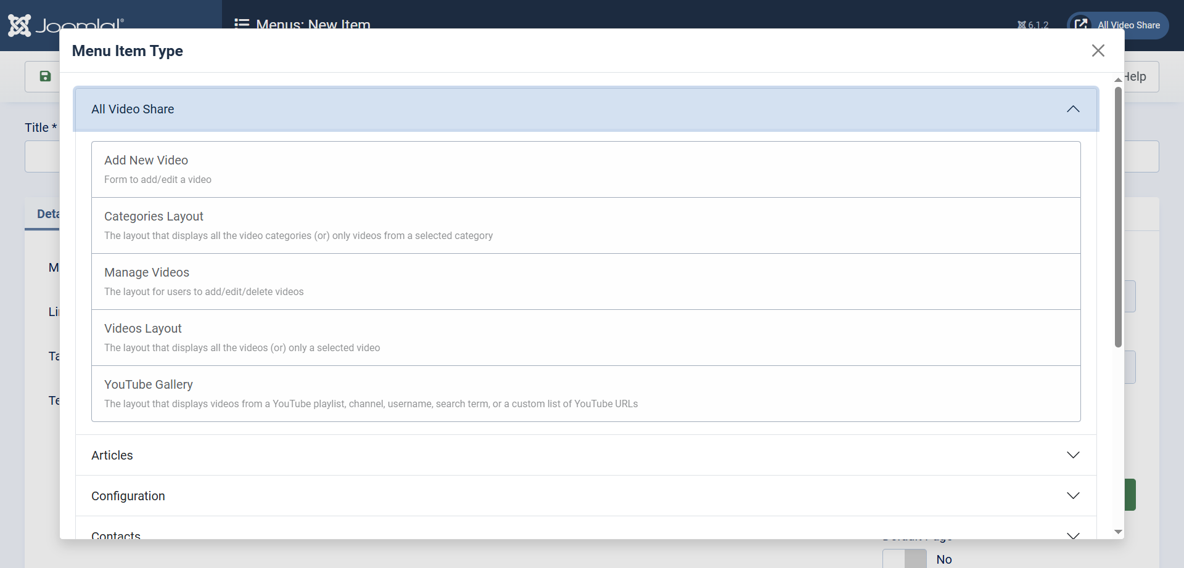Expand the Articles section
This screenshot has height=568, width=1184.
pyautogui.click(x=586, y=455)
